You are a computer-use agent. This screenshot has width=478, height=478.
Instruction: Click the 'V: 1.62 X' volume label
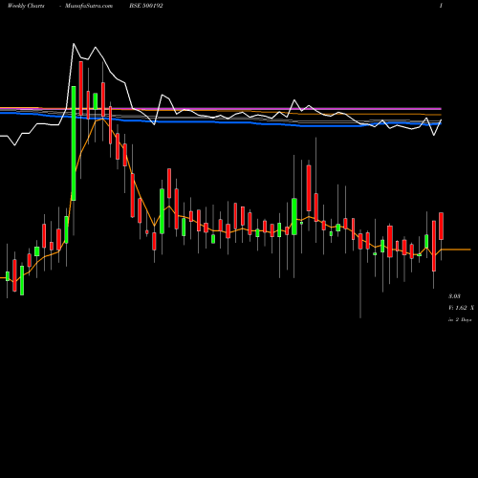coord(461,308)
